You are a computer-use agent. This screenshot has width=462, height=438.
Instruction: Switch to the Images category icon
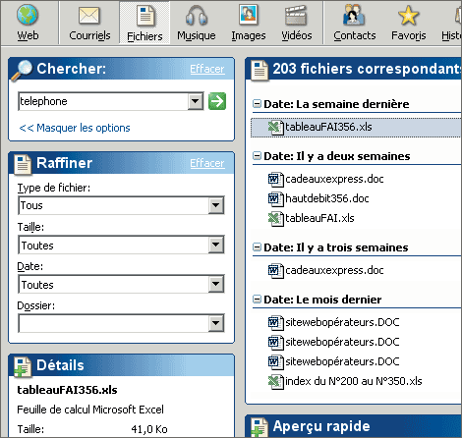point(249,15)
